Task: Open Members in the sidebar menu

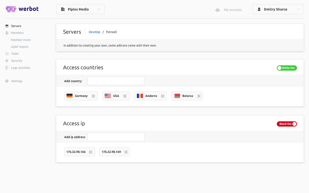Action: (x=17, y=33)
